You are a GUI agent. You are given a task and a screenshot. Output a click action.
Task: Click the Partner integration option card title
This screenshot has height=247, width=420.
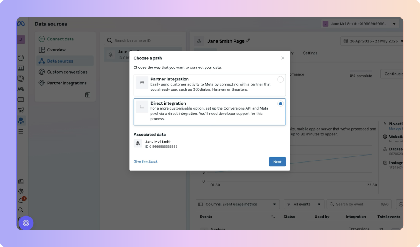[x=170, y=79]
